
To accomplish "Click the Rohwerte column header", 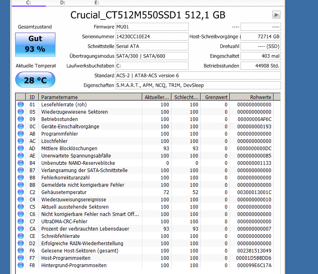I will 251,97.
